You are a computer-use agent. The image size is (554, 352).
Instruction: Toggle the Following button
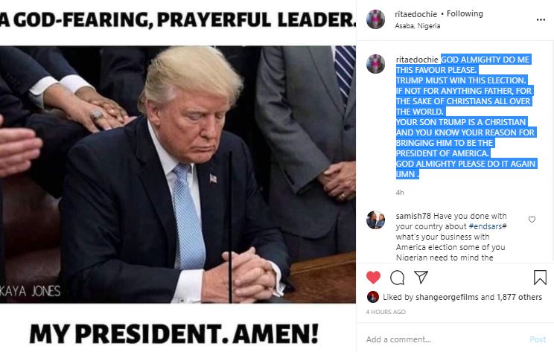465,14
